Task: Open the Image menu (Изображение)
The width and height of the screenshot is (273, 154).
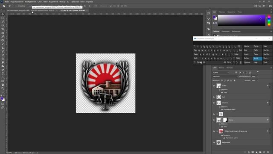Action: [x=30, y=2]
